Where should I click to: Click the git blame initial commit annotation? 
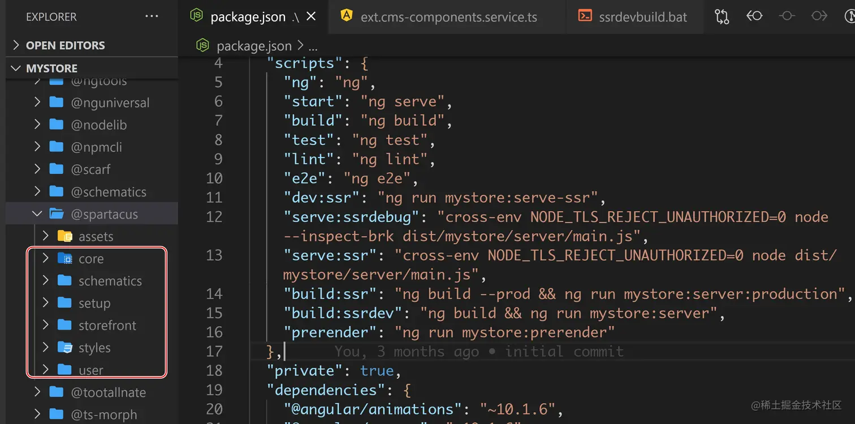(479, 351)
